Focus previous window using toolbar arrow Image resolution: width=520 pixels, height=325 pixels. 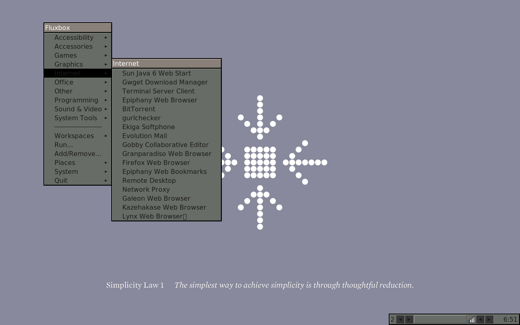click(480, 319)
